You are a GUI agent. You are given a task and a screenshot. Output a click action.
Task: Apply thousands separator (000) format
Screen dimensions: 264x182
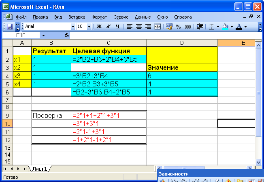point(188,27)
